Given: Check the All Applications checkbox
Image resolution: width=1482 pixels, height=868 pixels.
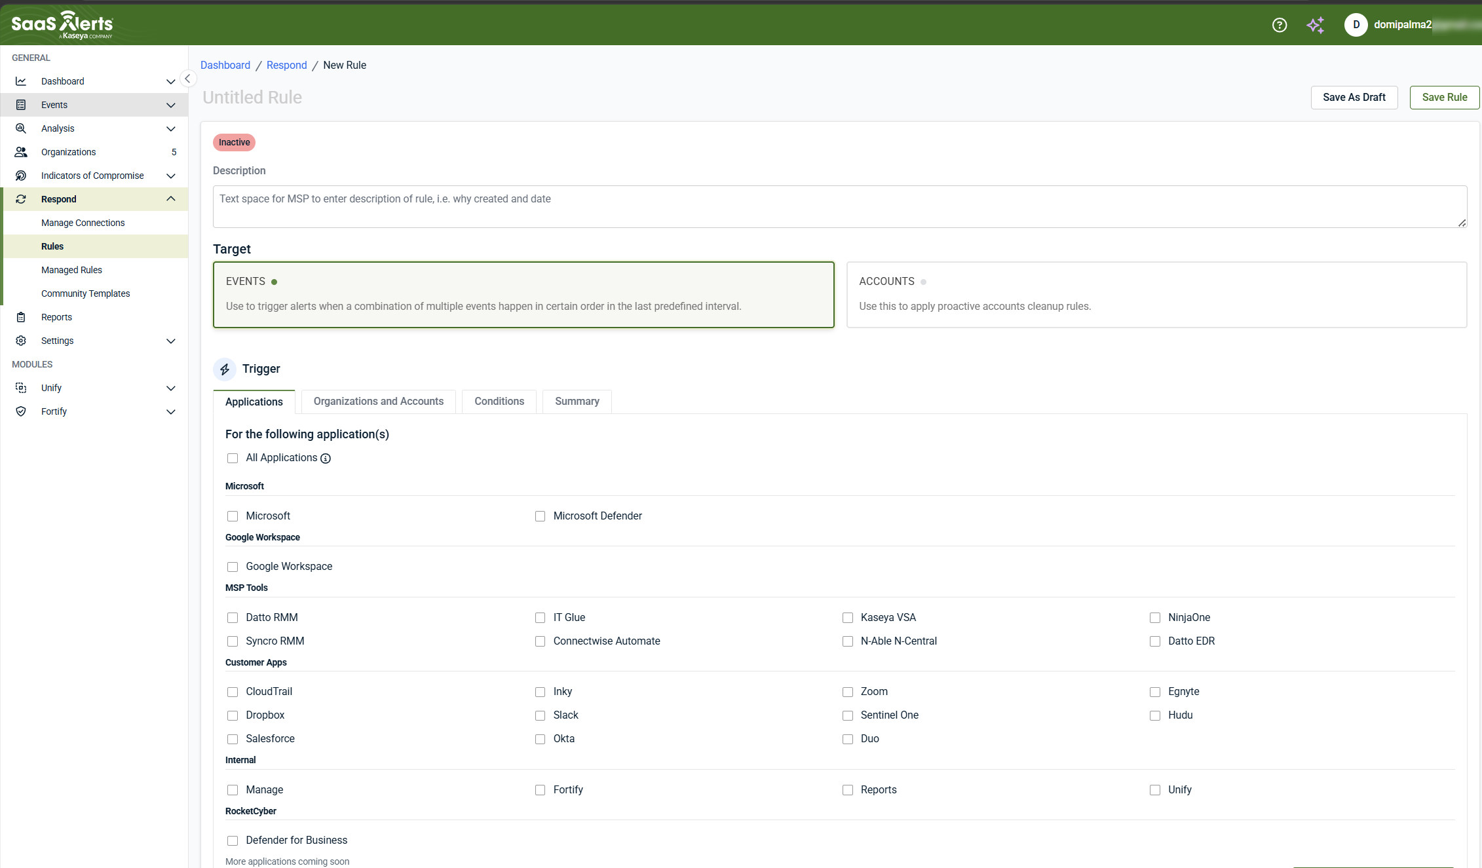Looking at the screenshot, I should pos(233,459).
